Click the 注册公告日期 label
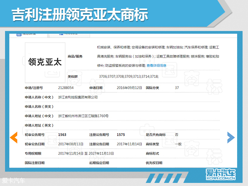This screenshot has height=186, width=248. point(99,144)
